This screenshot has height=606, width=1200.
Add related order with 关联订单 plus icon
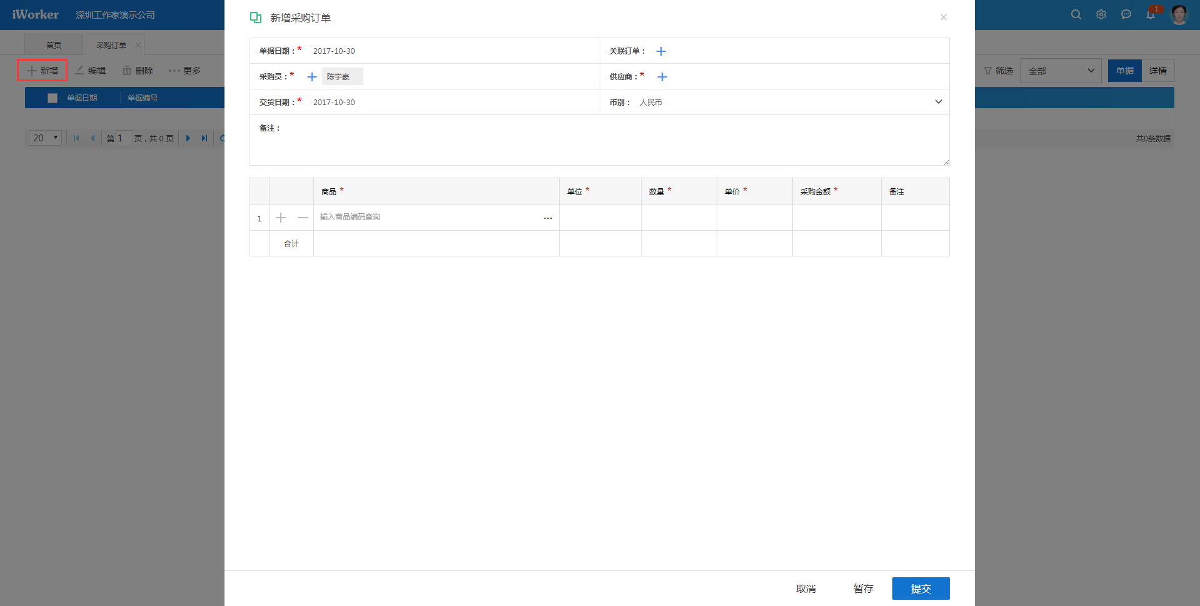click(x=661, y=51)
